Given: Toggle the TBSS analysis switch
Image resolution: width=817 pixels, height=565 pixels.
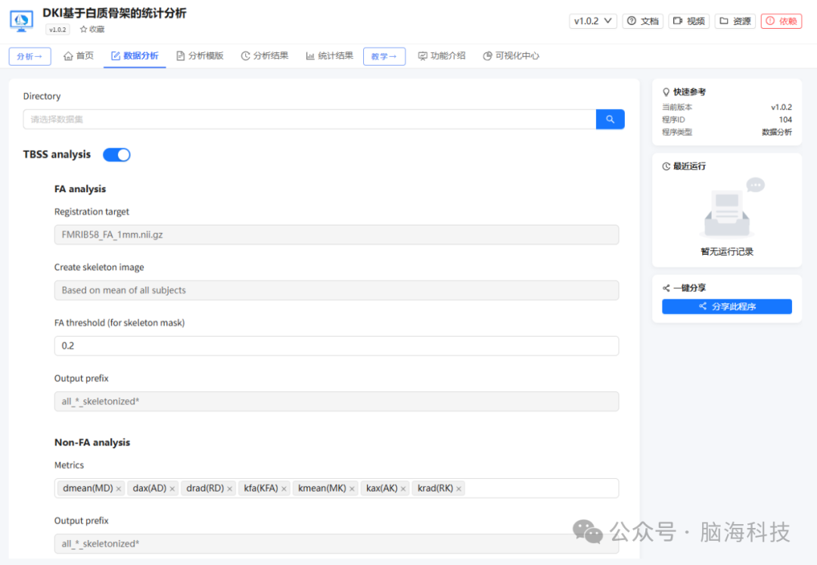Looking at the screenshot, I should [116, 154].
